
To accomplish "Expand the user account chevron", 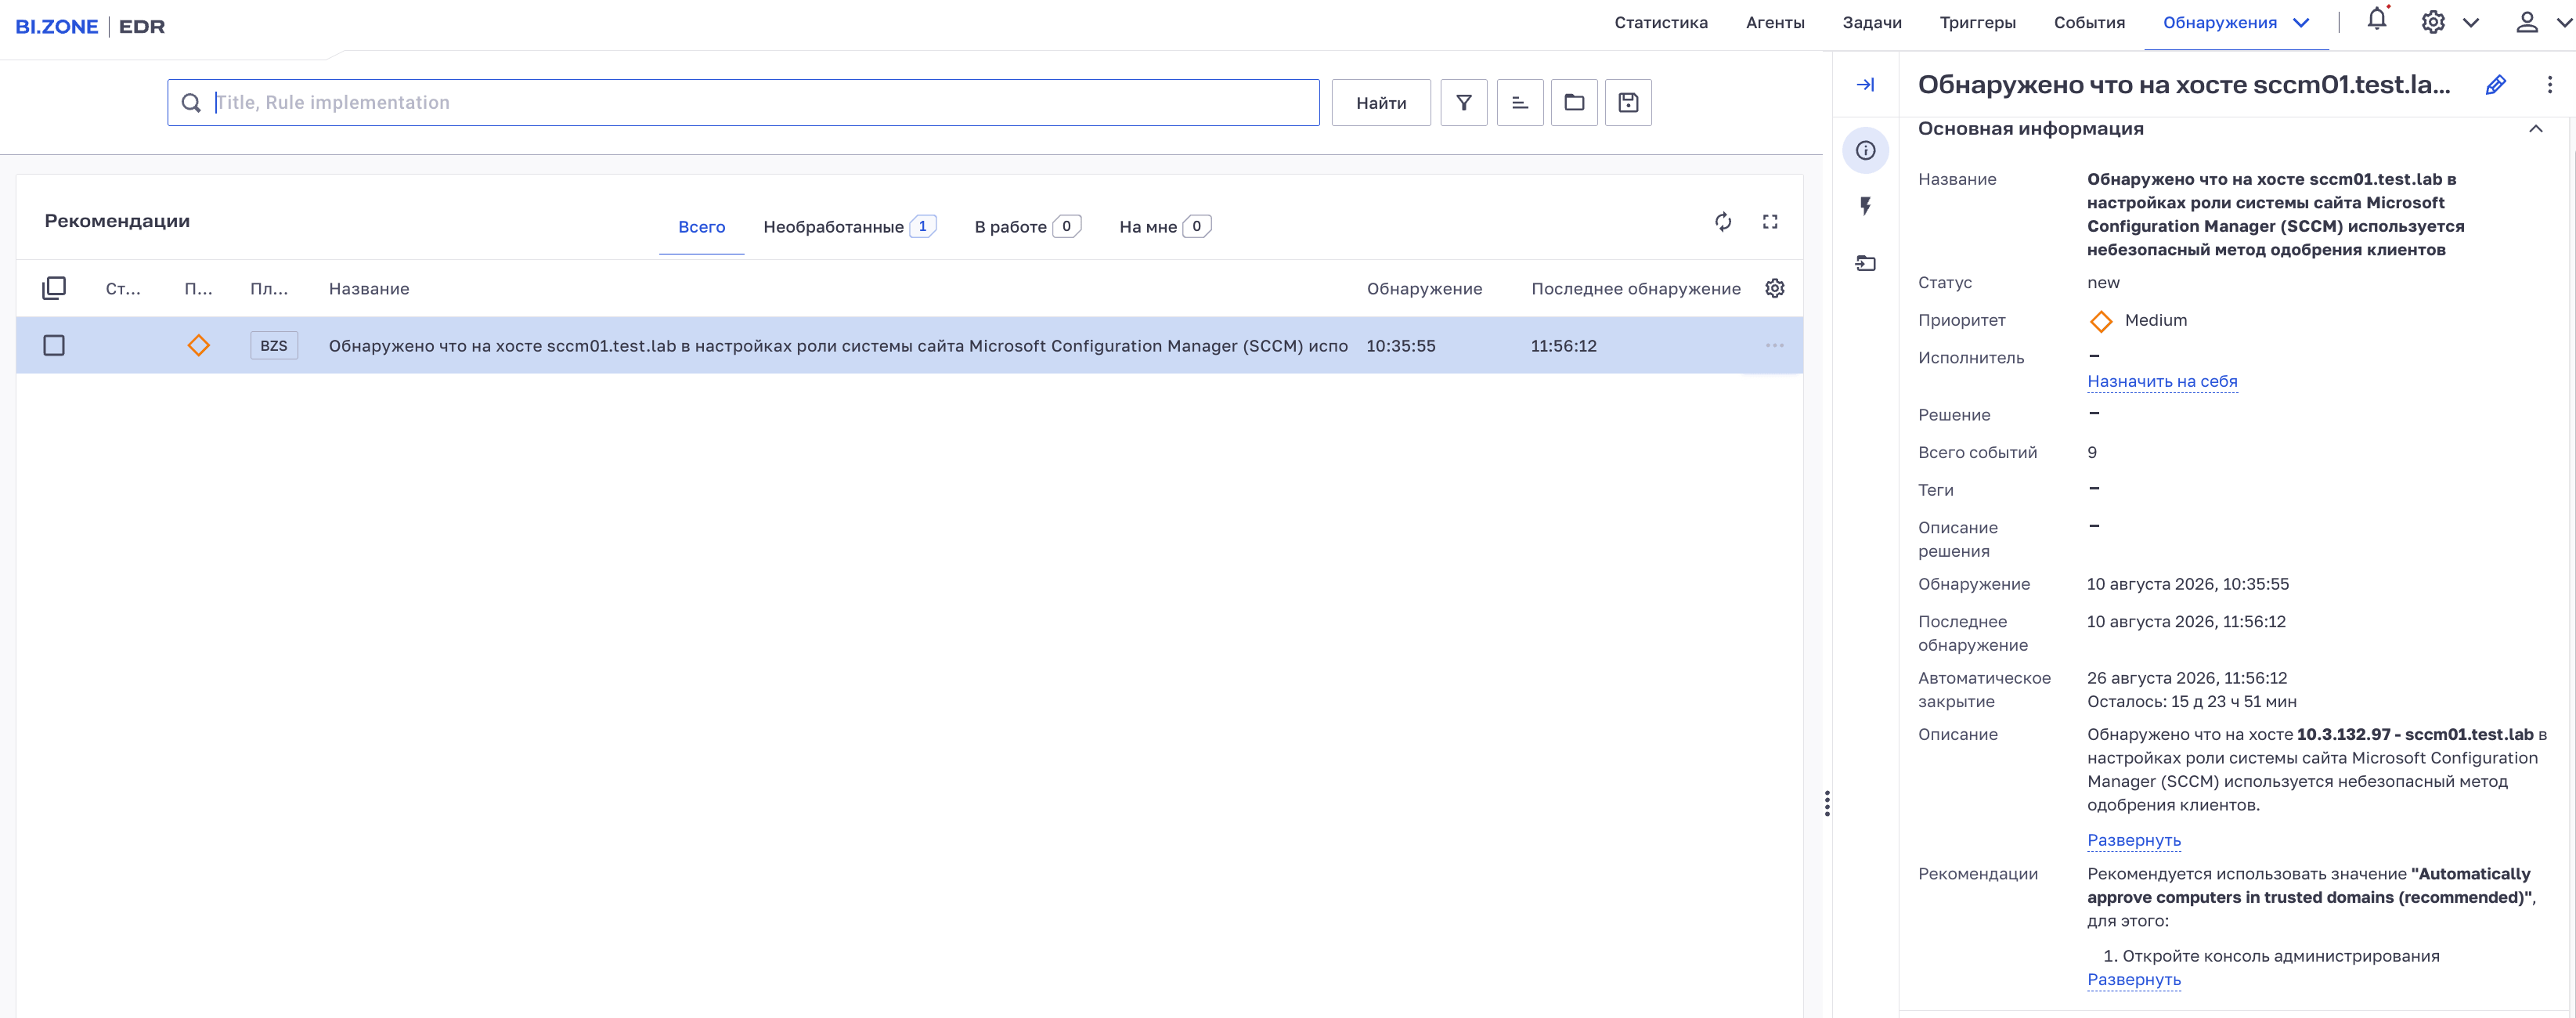I will [x=2564, y=23].
